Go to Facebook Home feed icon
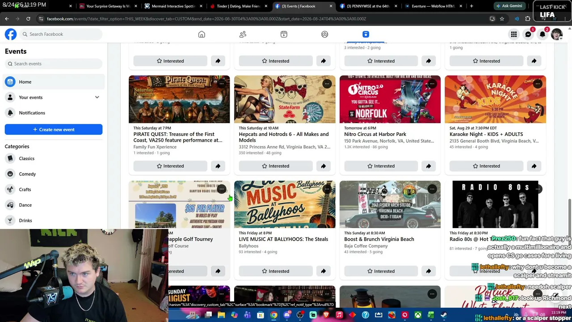Image resolution: width=572 pixels, height=322 pixels. click(202, 34)
